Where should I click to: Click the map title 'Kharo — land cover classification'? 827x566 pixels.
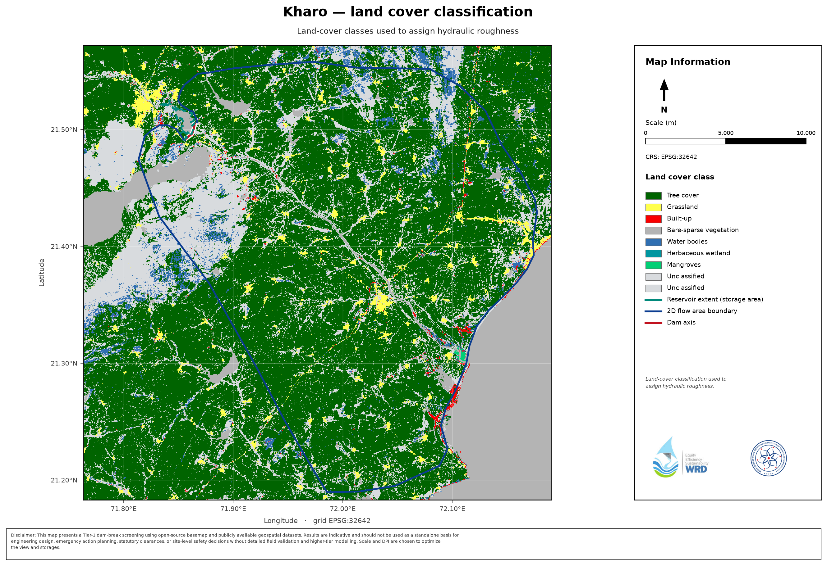[408, 12]
